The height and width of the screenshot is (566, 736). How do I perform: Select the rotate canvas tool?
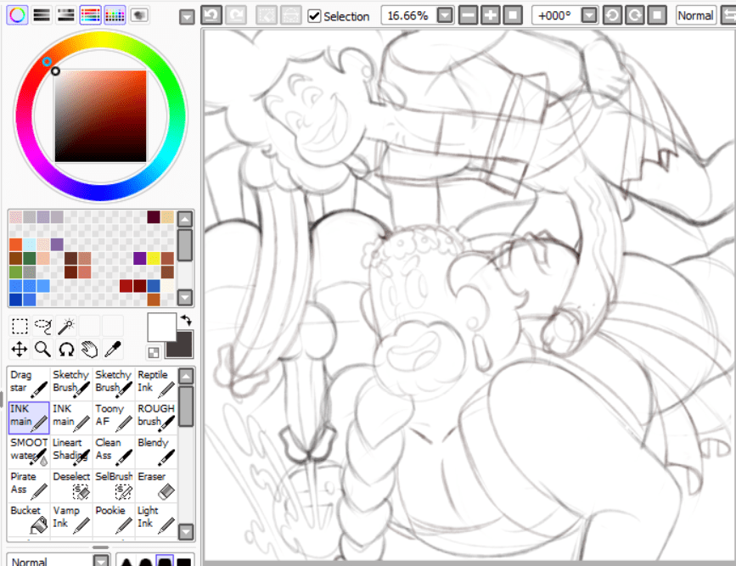(x=66, y=349)
